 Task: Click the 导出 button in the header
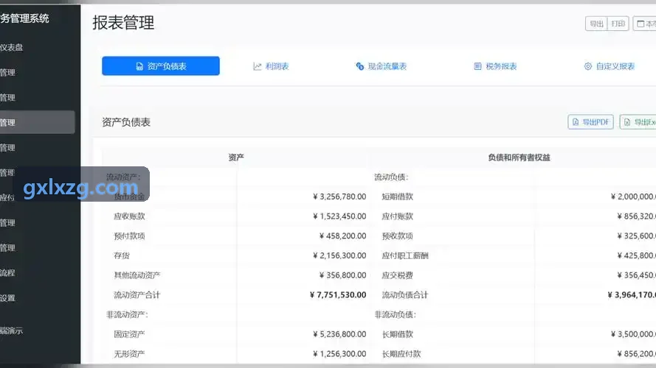coord(596,24)
